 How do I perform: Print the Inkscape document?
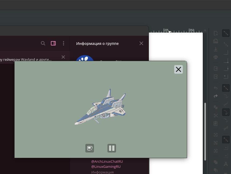click(216, 57)
